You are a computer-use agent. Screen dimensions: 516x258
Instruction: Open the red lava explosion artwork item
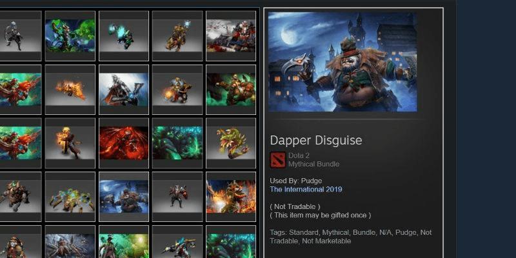pos(124,143)
